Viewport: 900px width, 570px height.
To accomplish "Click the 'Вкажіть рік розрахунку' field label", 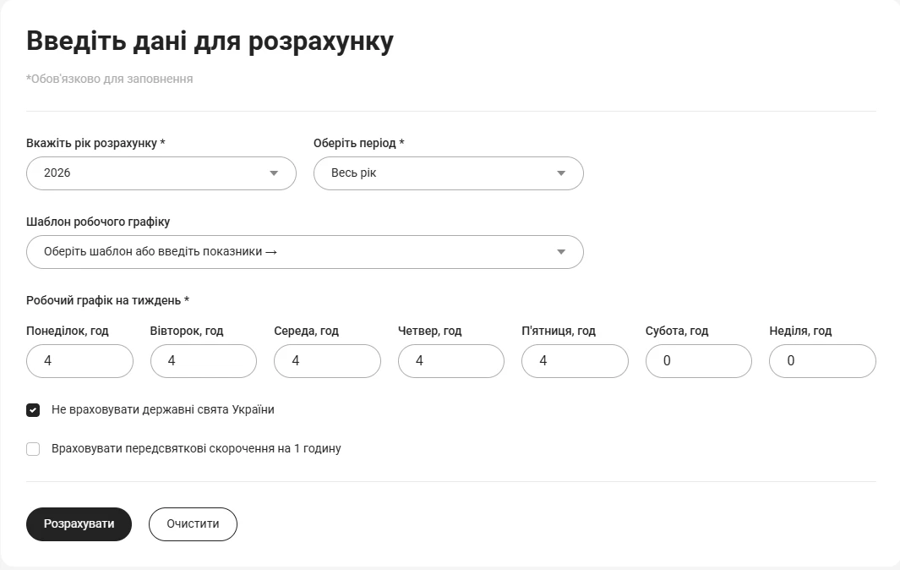I will [95, 144].
